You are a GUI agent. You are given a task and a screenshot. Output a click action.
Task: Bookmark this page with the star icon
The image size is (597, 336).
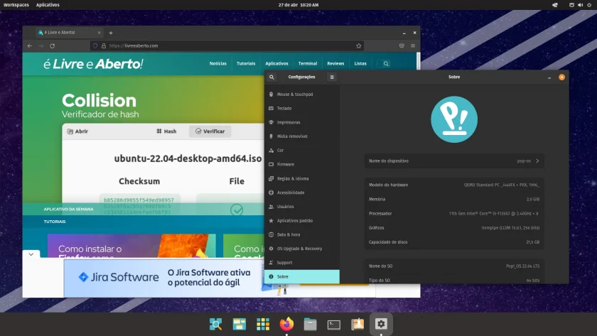point(359,45)
